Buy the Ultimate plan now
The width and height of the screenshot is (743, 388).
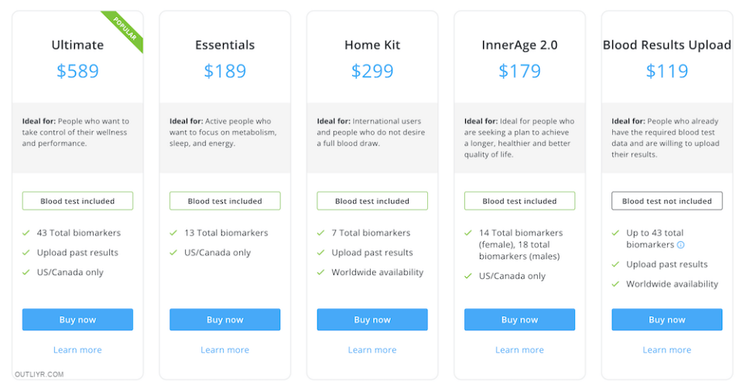click(x=77, y=319)
